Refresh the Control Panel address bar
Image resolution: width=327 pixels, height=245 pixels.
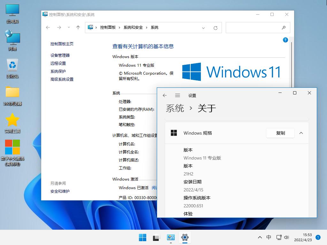tap(216, 28)
